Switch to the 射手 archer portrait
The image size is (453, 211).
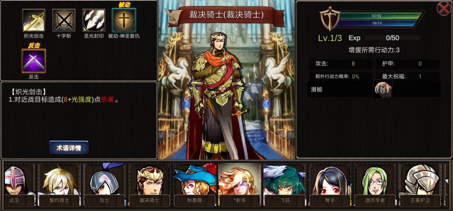pos(240,185)
